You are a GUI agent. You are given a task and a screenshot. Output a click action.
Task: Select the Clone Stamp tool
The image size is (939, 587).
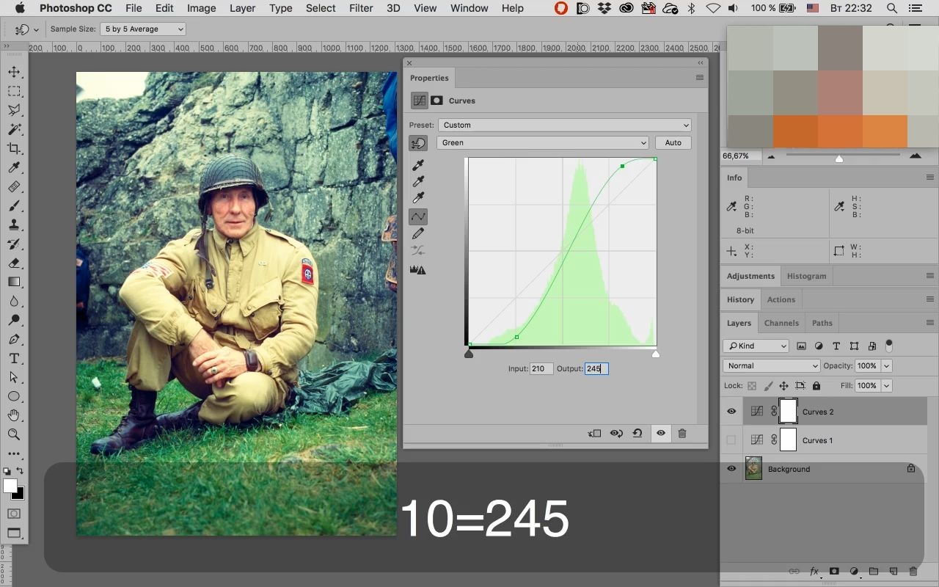pos(14,225)
